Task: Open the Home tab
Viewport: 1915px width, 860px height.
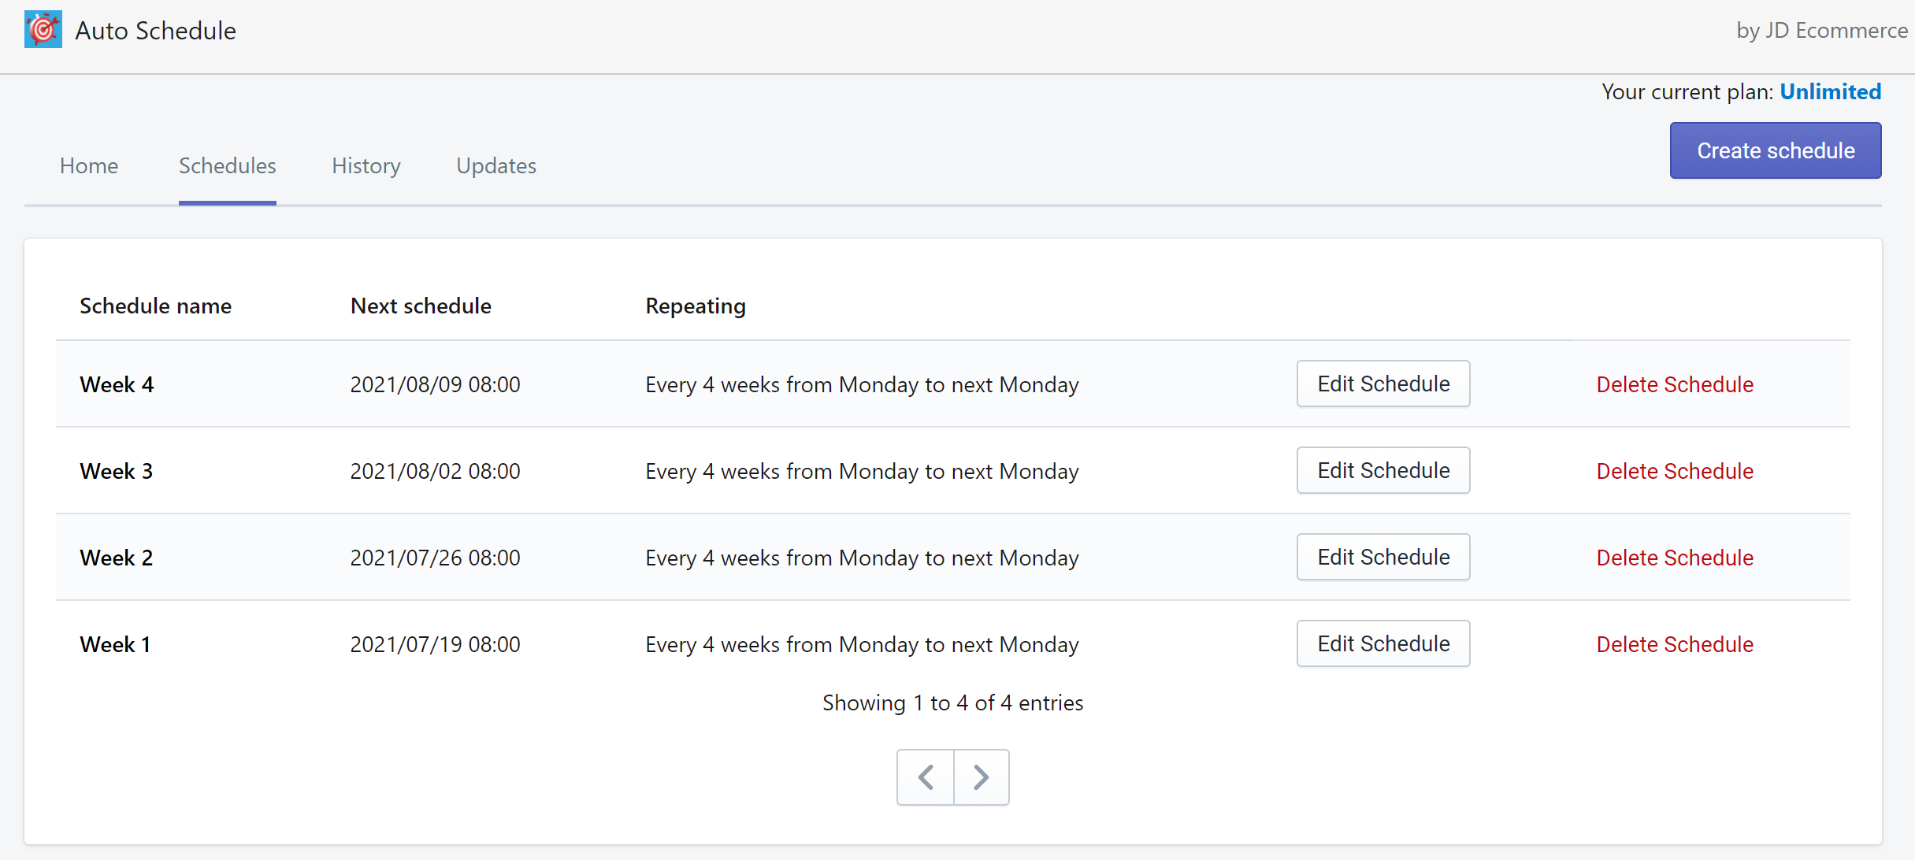Action: pyautogui.click(x=89, y=166)
